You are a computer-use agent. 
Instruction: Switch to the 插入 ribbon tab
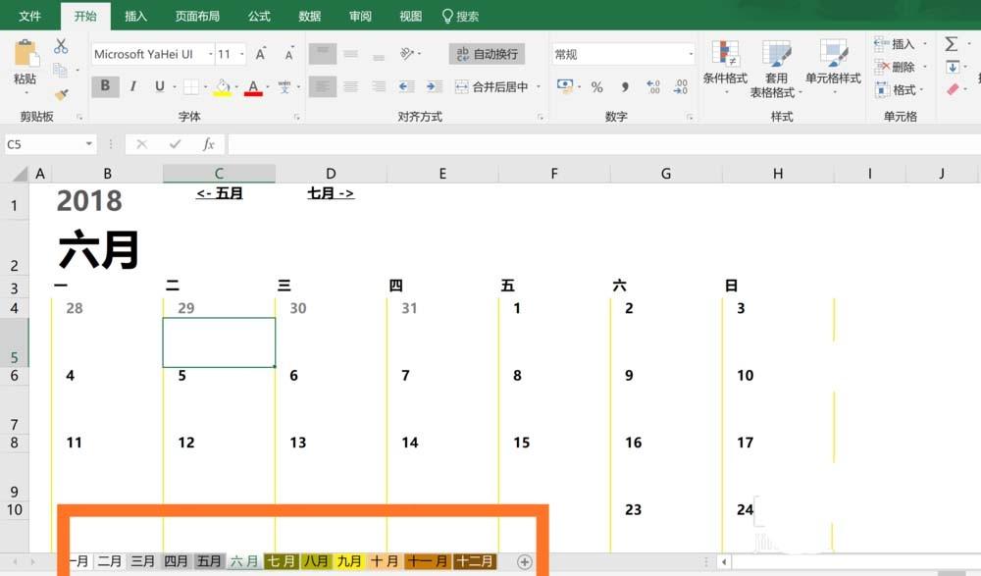[x=136, y=15]
